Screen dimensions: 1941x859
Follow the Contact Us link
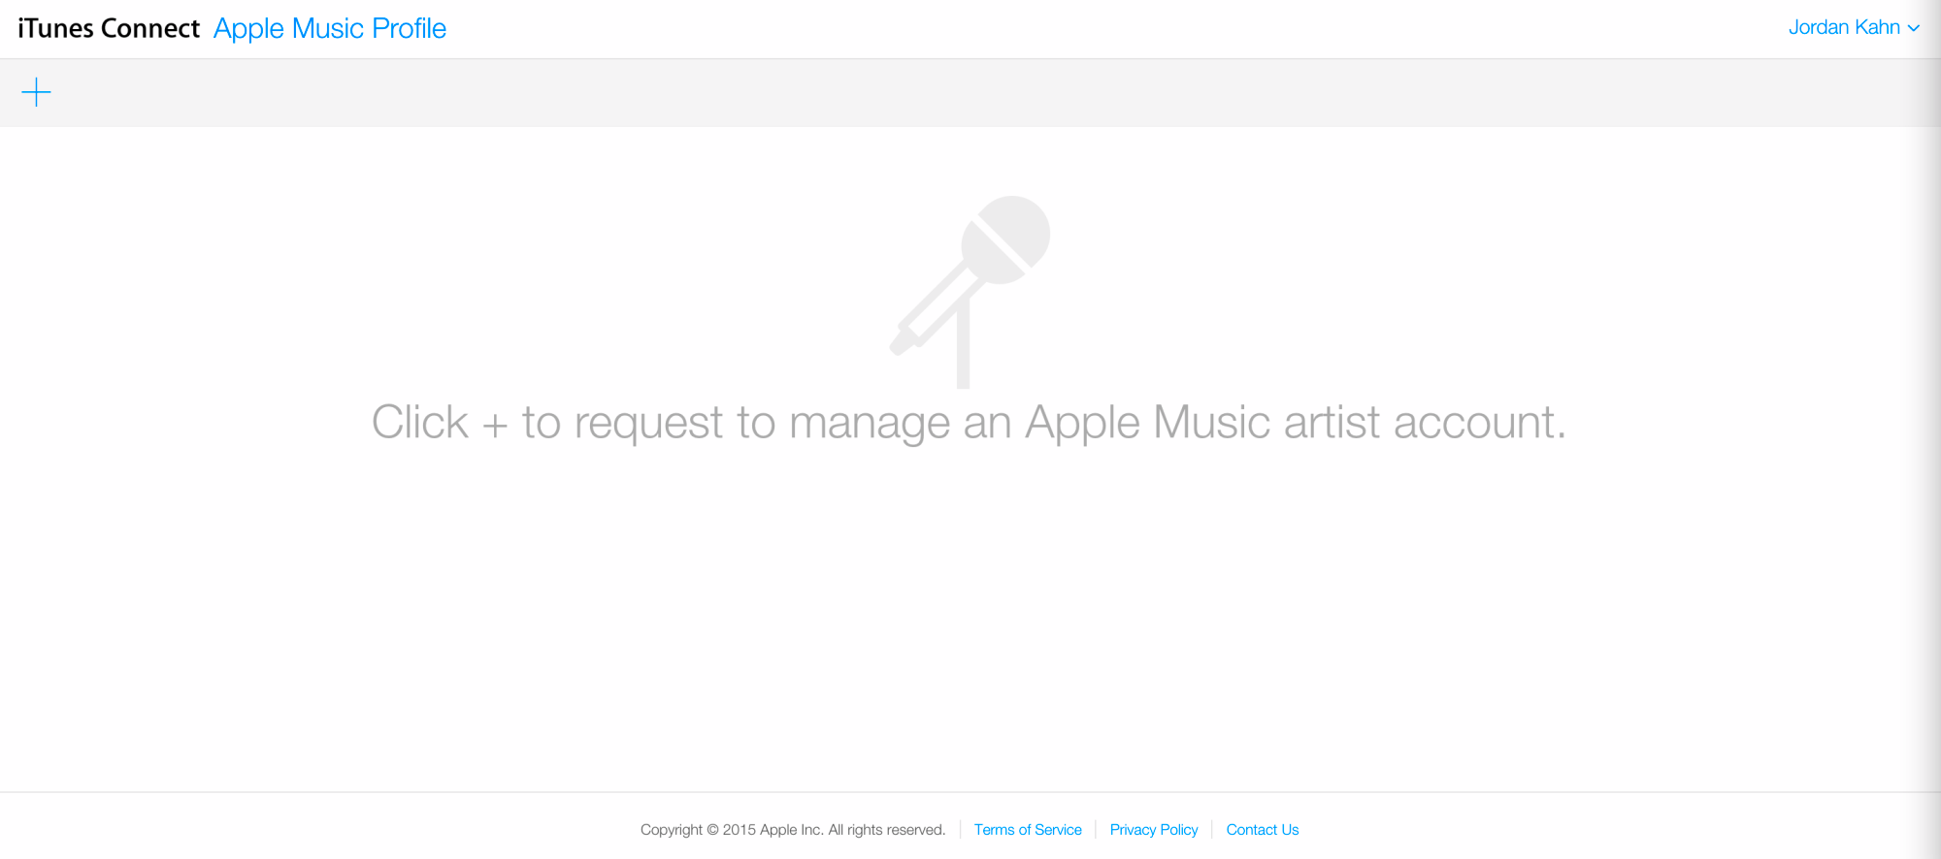1262,830
